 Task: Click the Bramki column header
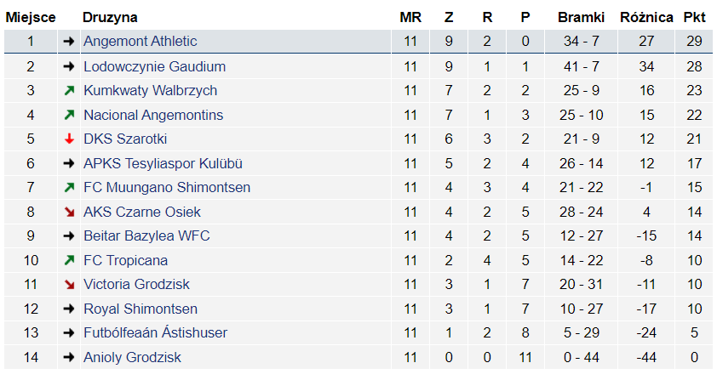[x=581, y=17]
